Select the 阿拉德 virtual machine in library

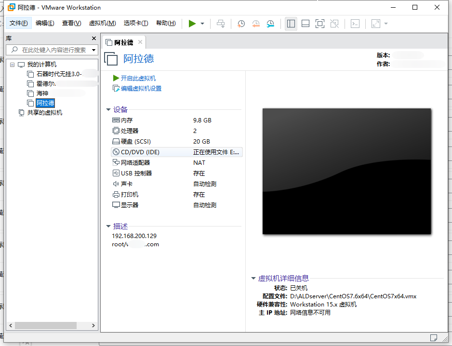point(45,103)
